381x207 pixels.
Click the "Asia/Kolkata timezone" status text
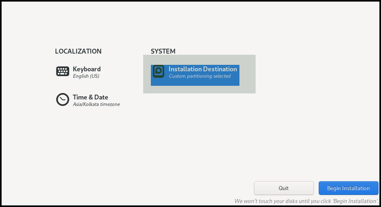click(96, 104)
